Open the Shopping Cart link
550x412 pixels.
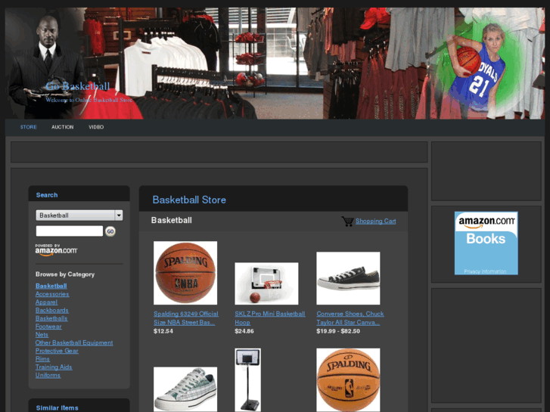[376, 221]
